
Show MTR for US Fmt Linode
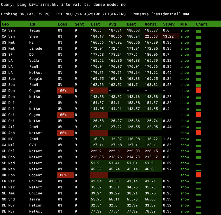click(185, 49)
